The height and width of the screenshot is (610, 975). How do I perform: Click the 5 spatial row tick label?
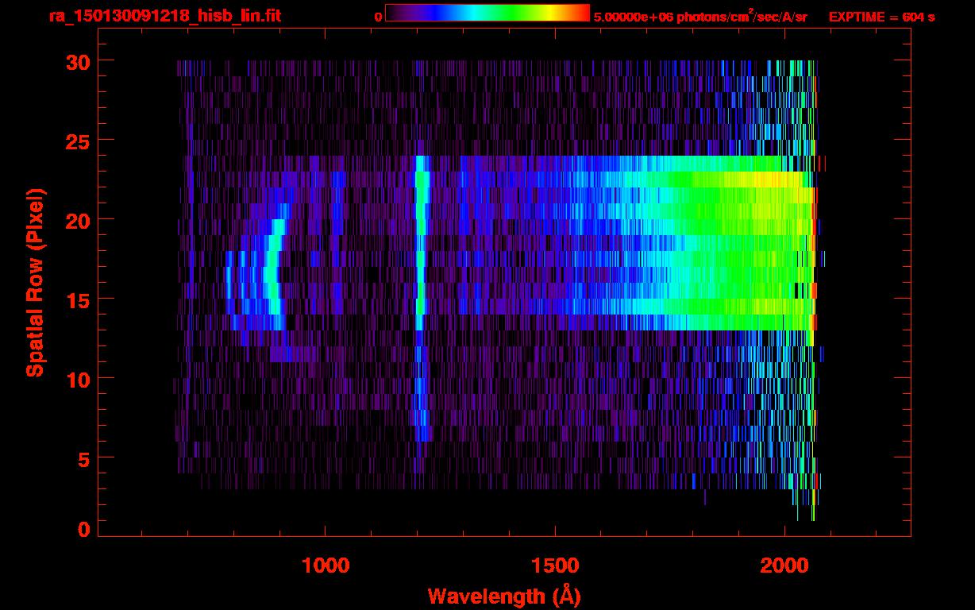click(84, 458)
